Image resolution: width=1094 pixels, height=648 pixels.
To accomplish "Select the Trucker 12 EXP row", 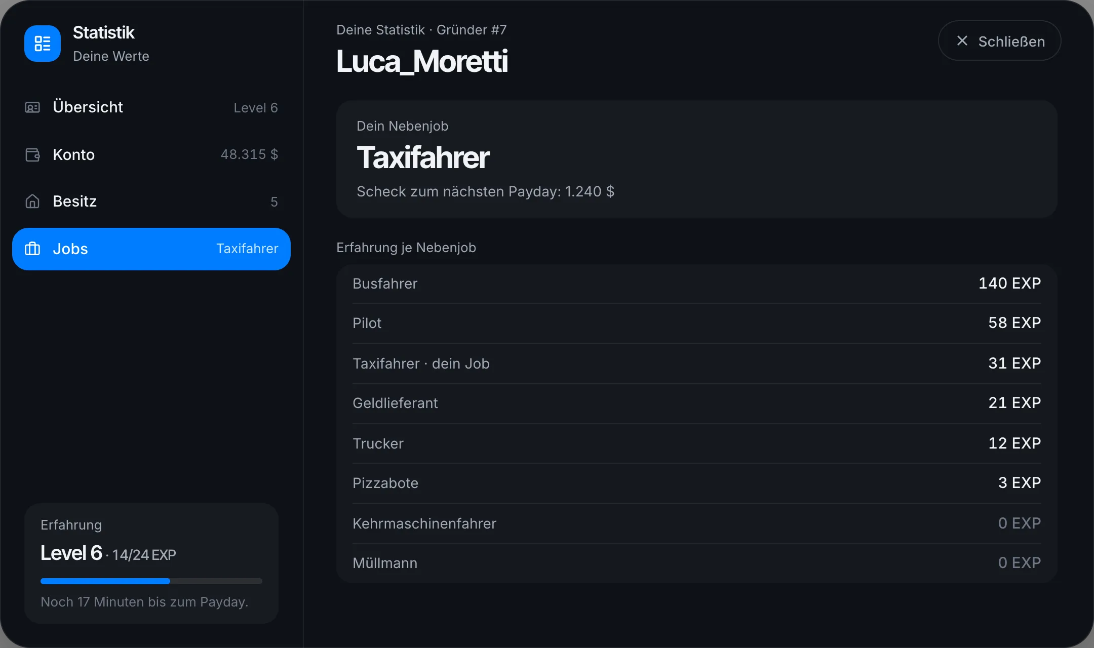I will (697, 443).
